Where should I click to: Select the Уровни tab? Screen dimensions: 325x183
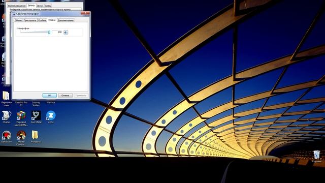(x=52, y=20)
